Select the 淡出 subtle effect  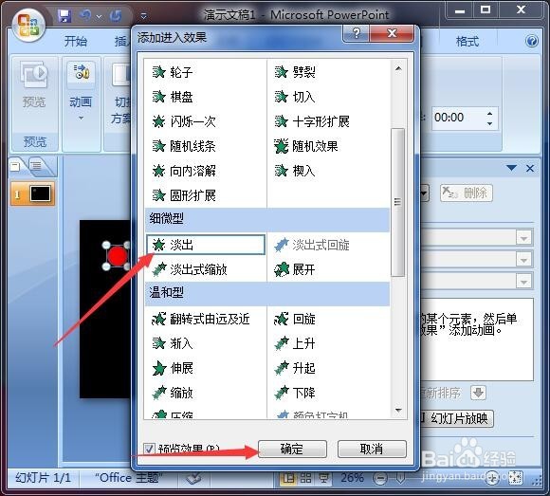click(x=206, y=245)
